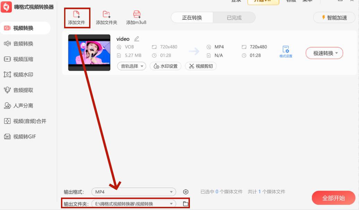The height and width of the screenshot is (210, 359).
Task: Open the output folder browse icon
Action: tap(186, 203)
